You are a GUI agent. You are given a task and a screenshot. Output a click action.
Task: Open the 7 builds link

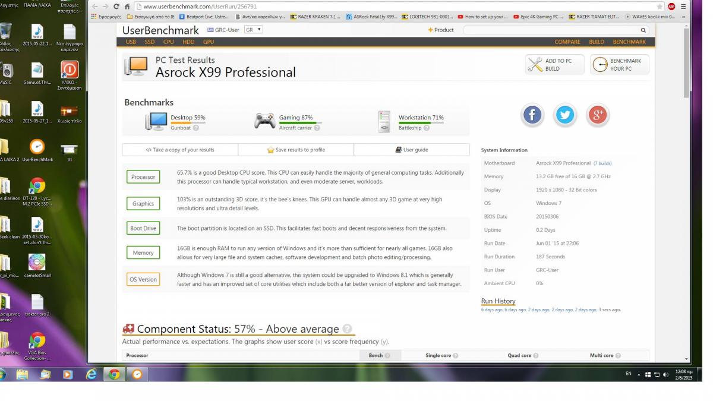pos(602,163)
